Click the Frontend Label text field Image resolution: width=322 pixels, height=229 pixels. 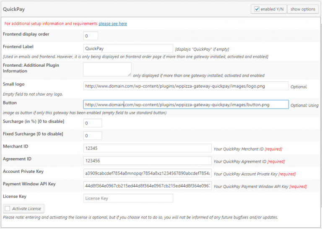[x=128, y=49]
